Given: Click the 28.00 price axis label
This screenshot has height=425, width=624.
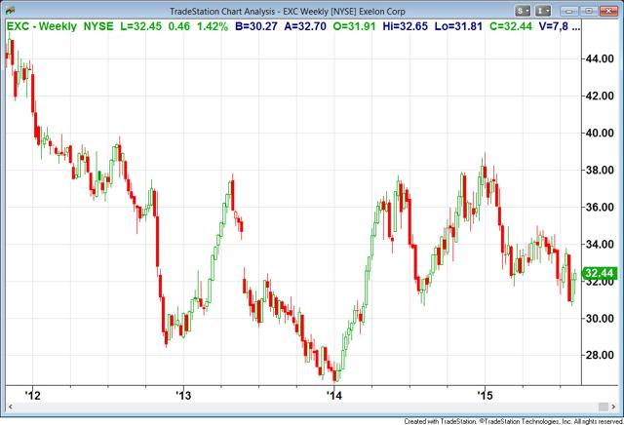Looking at the screenshot, I should (x=600, y=355).
